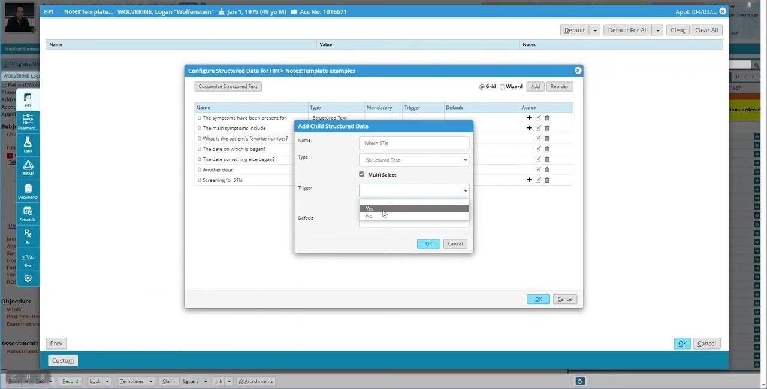Image resolution: width=767 pixels, height=389 pixels.
Task: Edit 'What is the patient's favorite number?' row
Action: click(538, 138)
